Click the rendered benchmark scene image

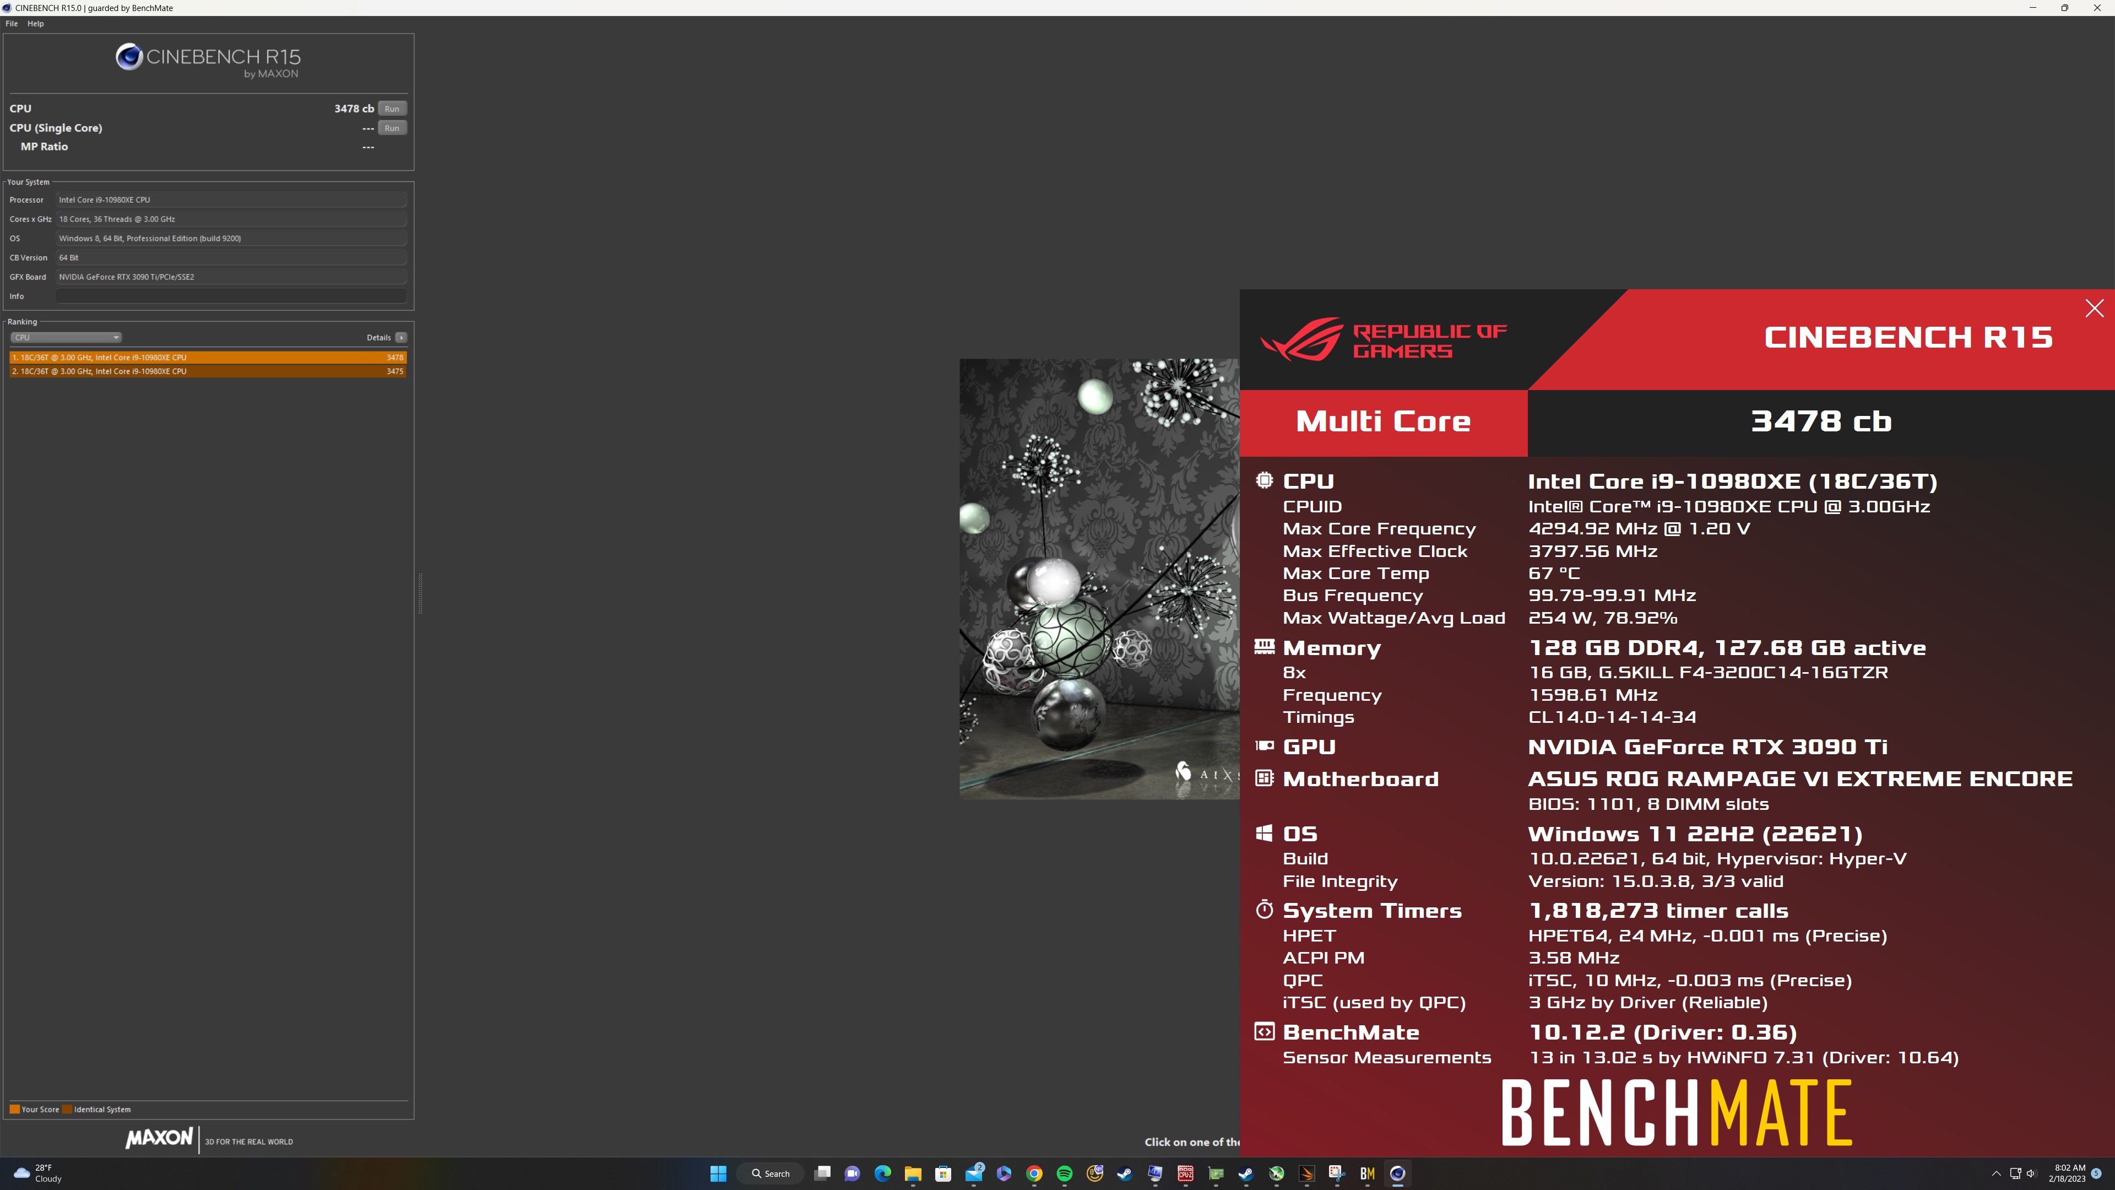1099,578
